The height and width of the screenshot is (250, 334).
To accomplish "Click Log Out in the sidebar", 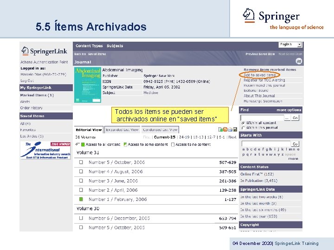I will (x=27, y=81).
